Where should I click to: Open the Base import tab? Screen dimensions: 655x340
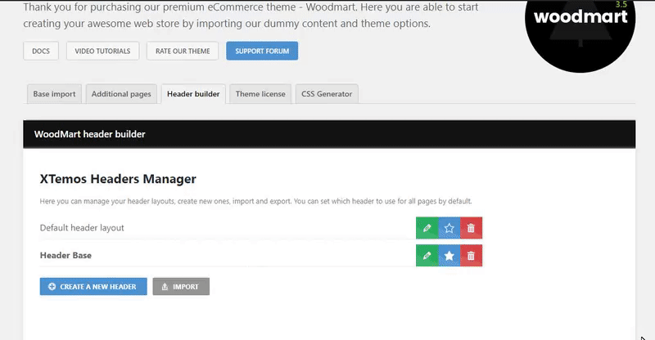click(54, 94)
